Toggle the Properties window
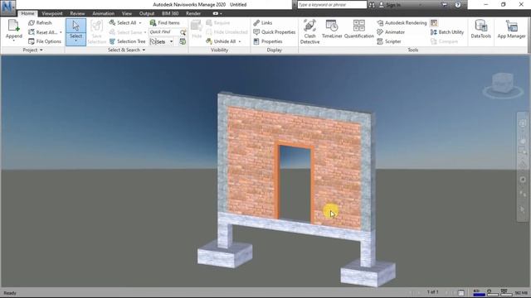Image resolution: width=531 pixels, height=298 pixels. point(267,41)
